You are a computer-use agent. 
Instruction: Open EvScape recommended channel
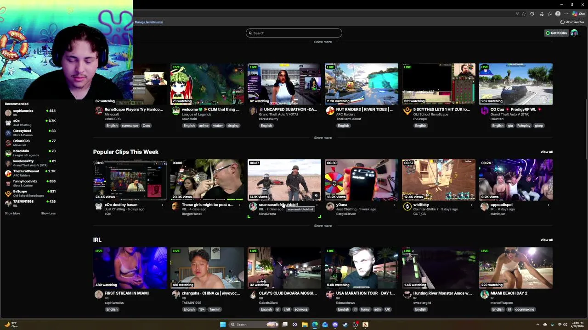pos(30,193)
